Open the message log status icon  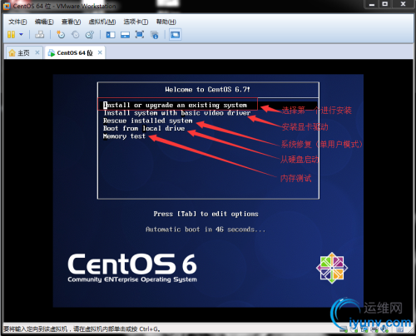pyautogui.click(x=399, y=329)
